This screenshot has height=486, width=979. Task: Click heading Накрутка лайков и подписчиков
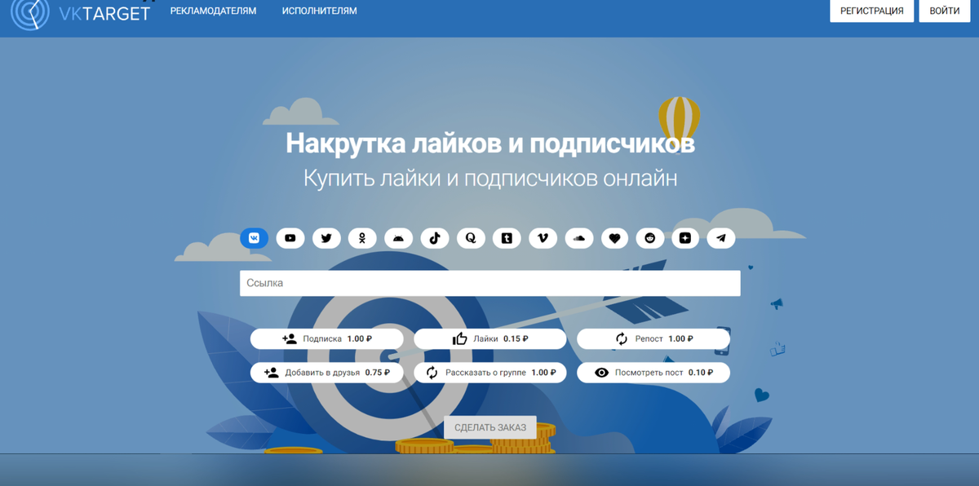tap(490, 144)
